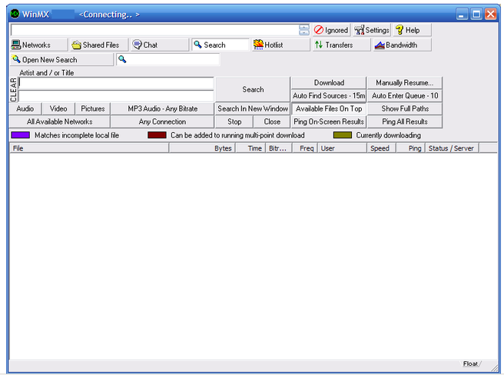Select the Audio file type
This screenshot has width=504, height=375.
[25, 108]
